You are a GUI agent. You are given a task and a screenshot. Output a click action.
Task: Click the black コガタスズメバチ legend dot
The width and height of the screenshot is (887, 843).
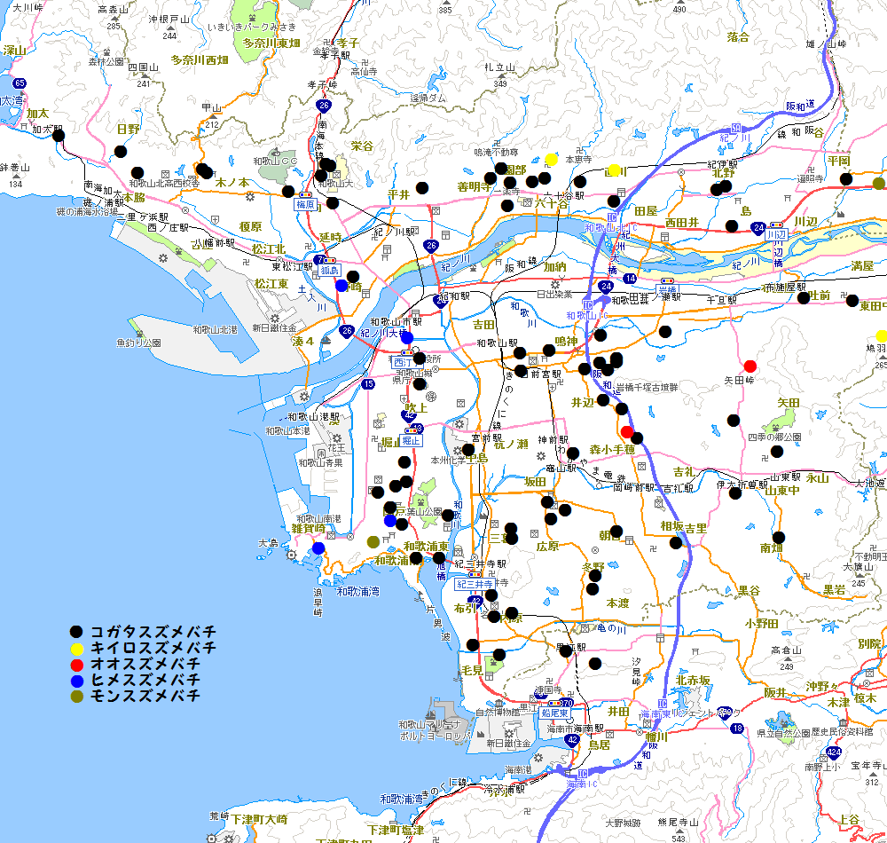[77, 632]
